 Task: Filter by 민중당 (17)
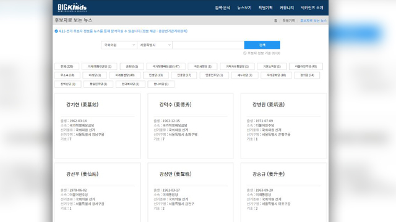pyautogui.click(x=184, y=75)
